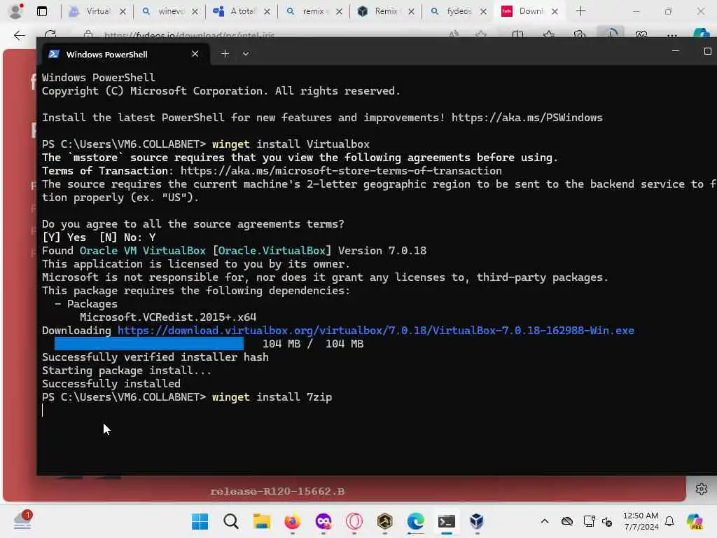Switch to Terminal on taskbar
The image size is (717, 538).
446,521
